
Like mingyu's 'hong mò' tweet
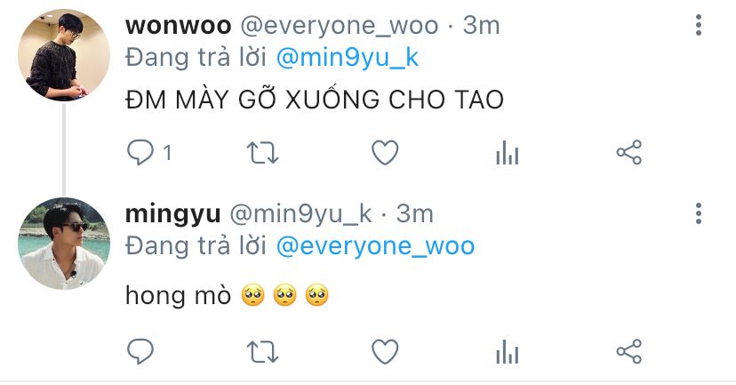[385, 352]
